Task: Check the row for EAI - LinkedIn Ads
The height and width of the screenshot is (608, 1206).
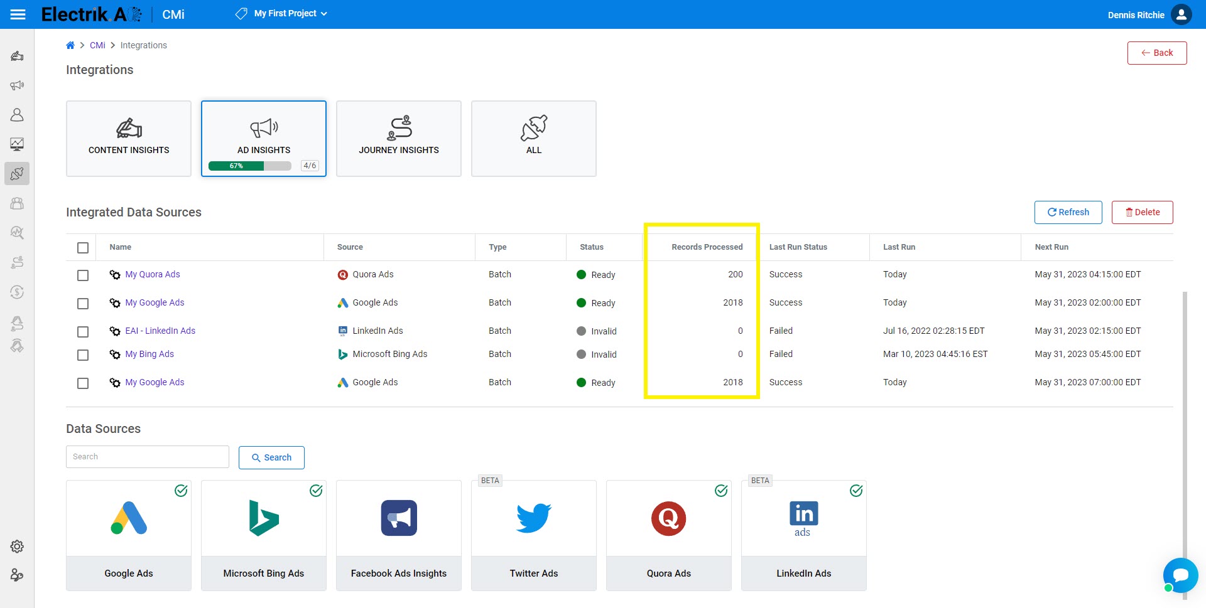Action: pos(82,331)
